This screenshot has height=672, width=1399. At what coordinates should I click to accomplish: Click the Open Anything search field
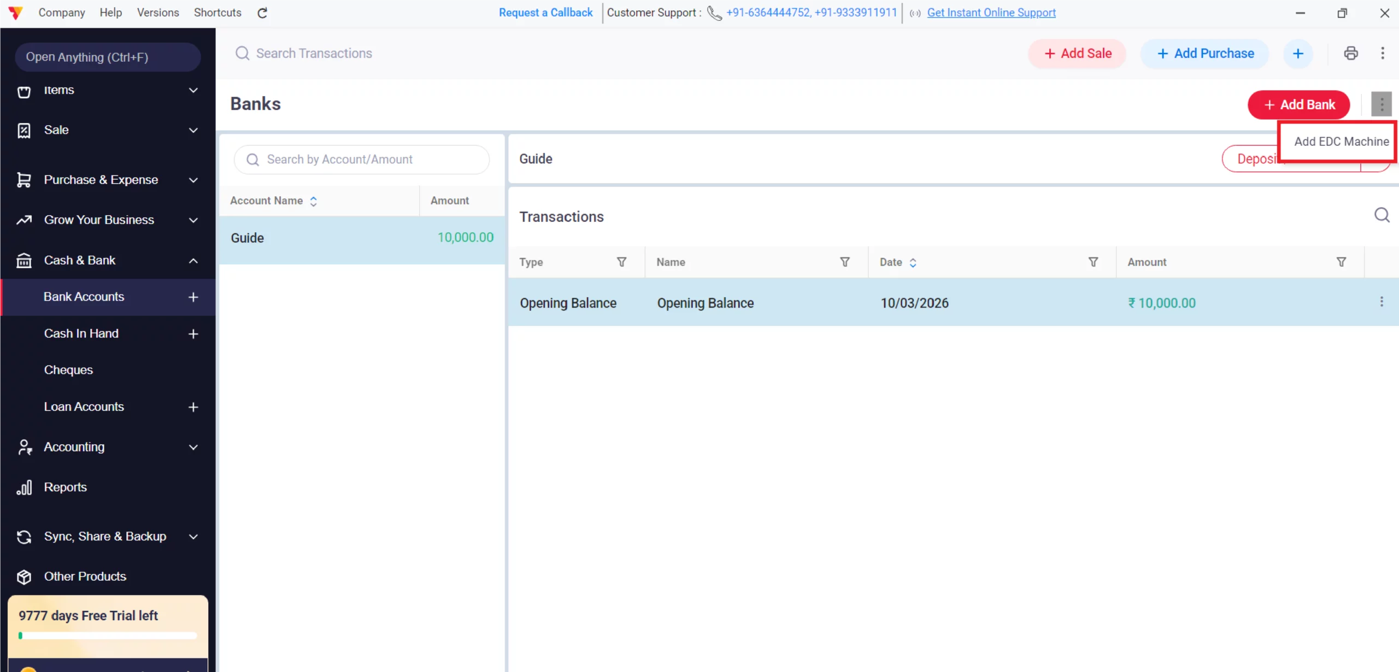click(x=108, y=57)
